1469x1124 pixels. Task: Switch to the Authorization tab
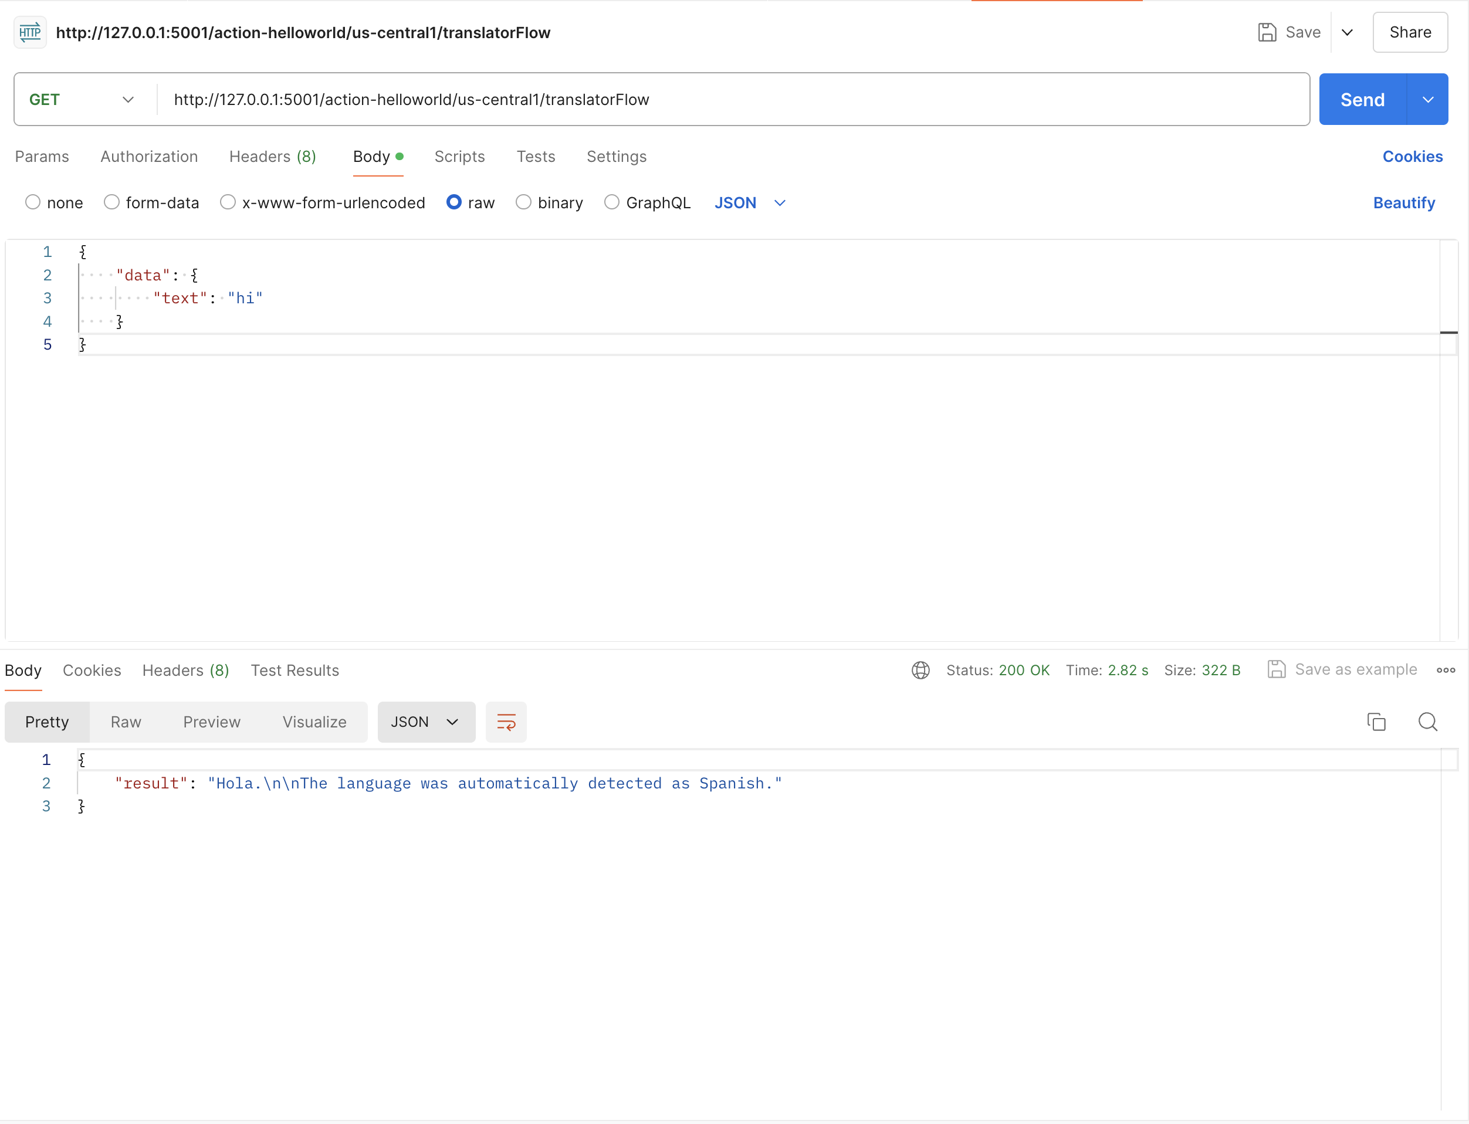(149, 157)
